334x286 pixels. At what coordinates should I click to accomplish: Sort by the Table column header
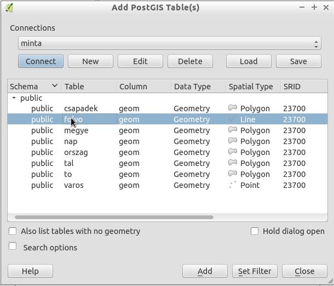pyautogui.click(x=89, y=87)
